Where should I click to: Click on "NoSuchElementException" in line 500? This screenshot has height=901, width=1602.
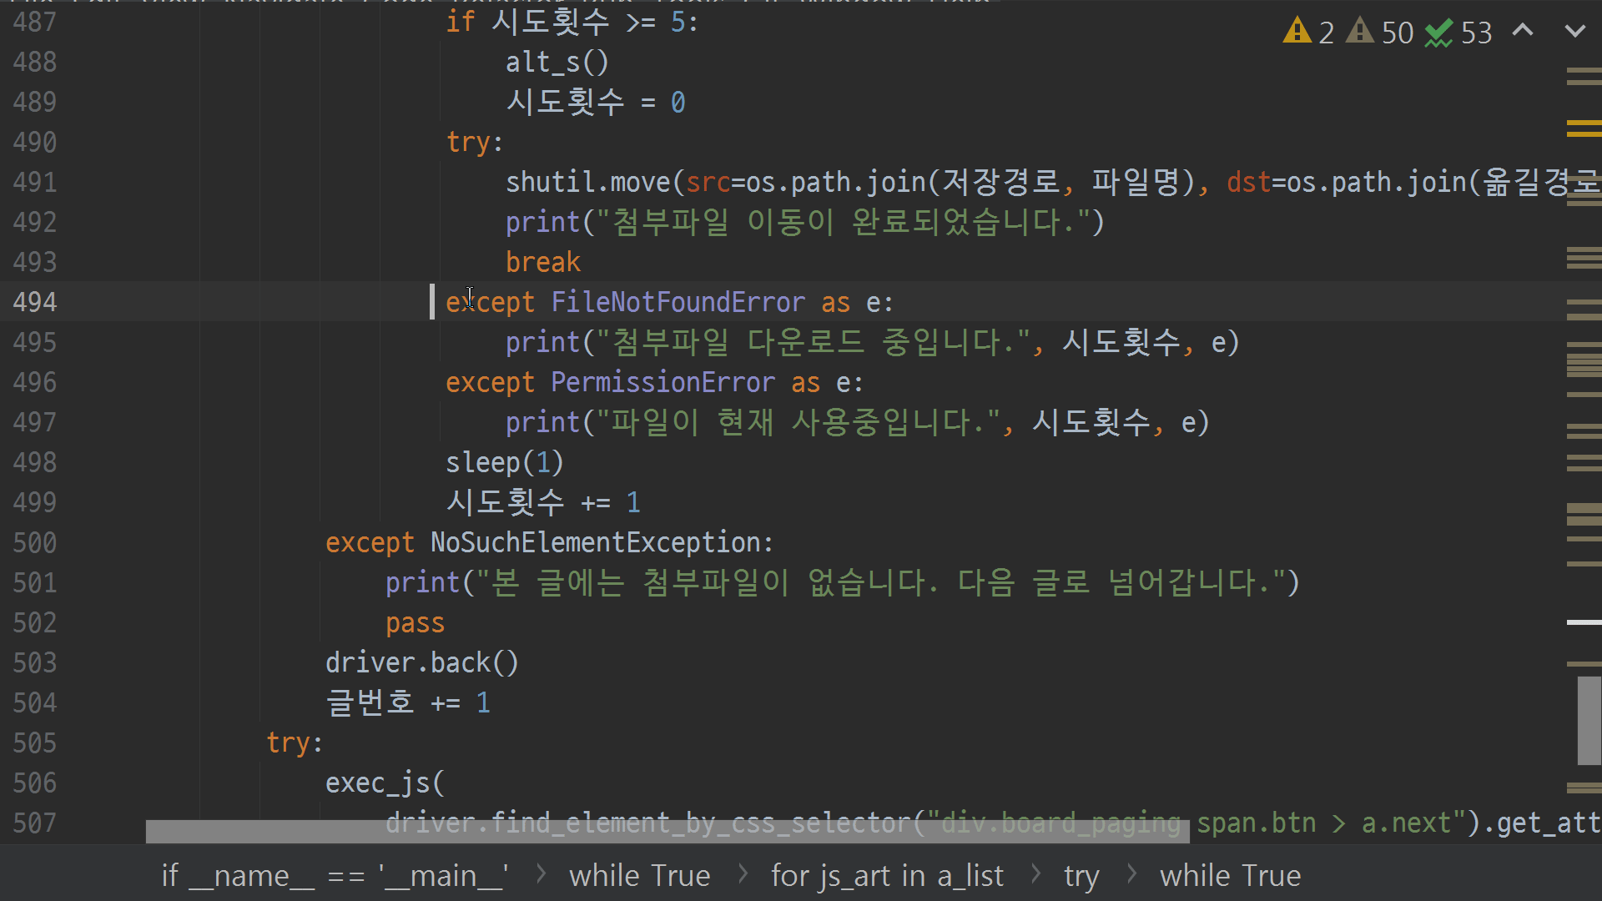[x=596, y=543]
